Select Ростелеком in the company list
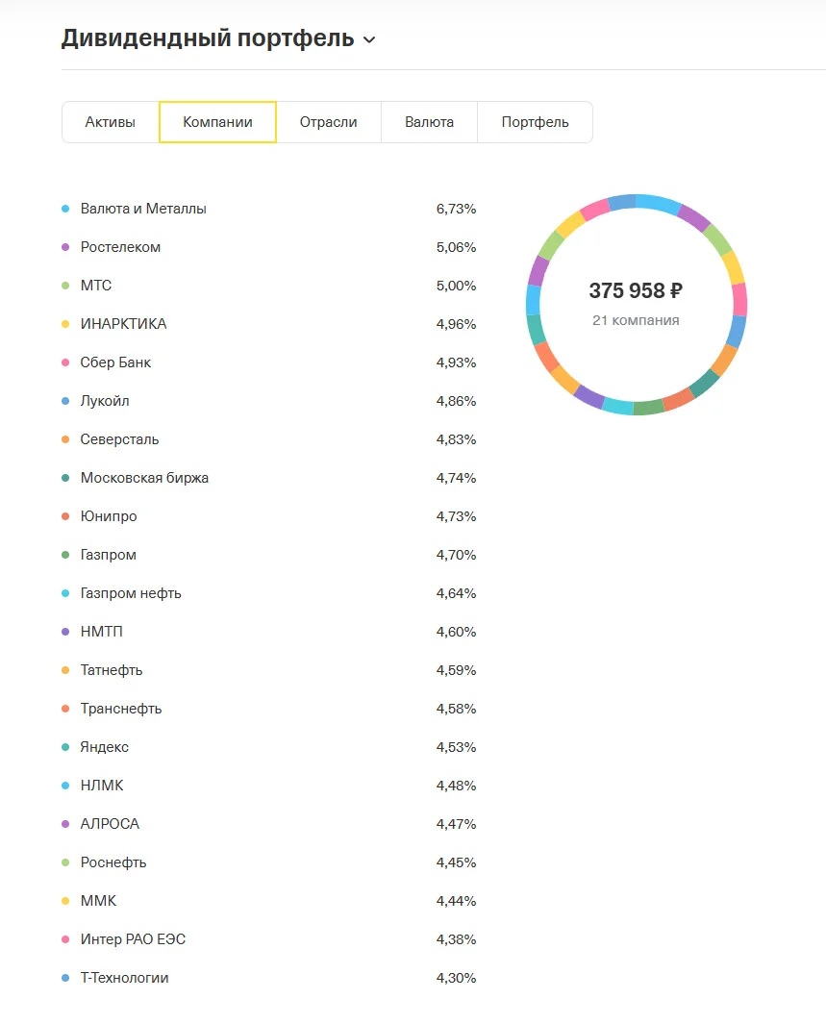The height and width of the screenshot is (1024, 826). point(120,247)
